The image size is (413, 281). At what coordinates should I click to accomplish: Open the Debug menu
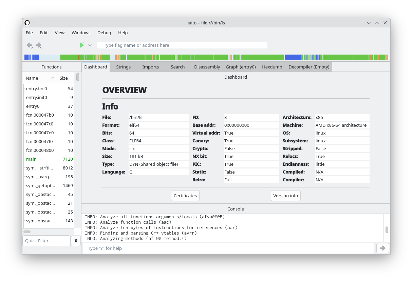point(104,33)
